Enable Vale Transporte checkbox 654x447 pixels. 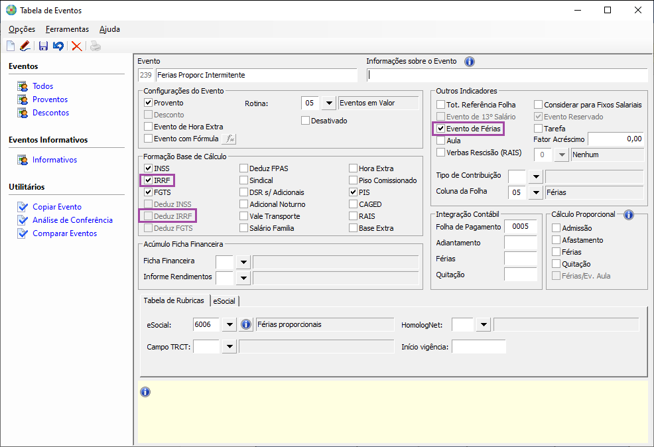243,216
